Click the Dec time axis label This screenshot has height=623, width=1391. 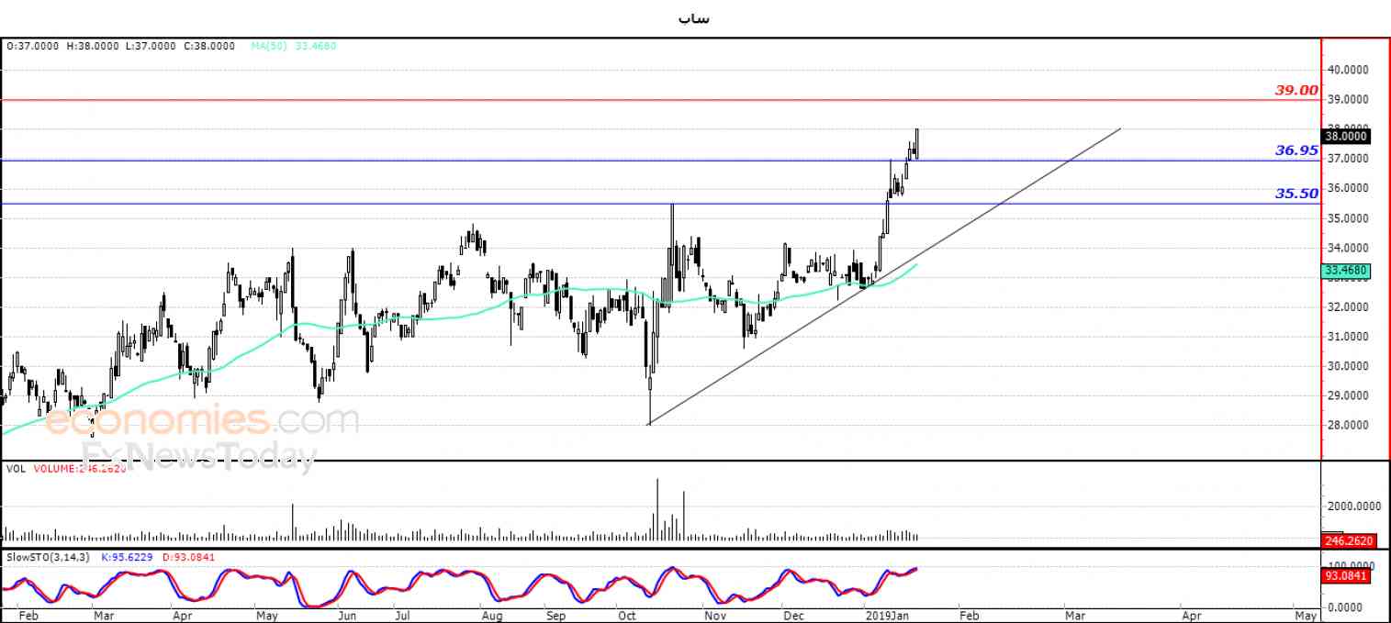[x=793, y=616]
